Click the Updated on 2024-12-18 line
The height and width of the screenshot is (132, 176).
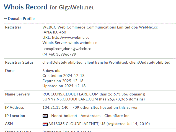tap(64, 86)
